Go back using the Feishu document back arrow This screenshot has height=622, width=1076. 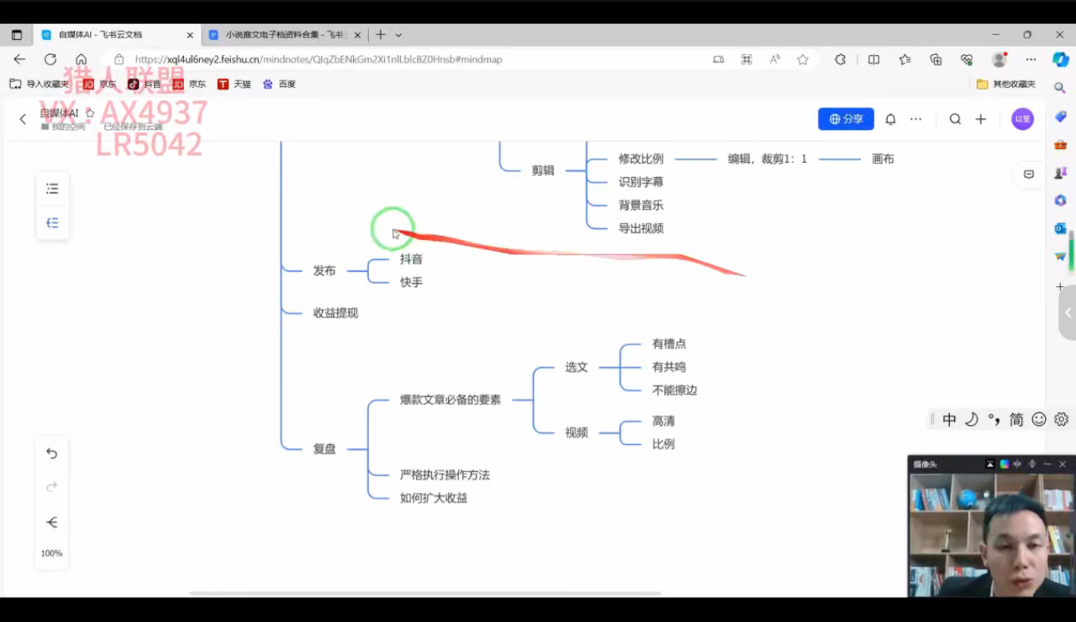[23, 120]
